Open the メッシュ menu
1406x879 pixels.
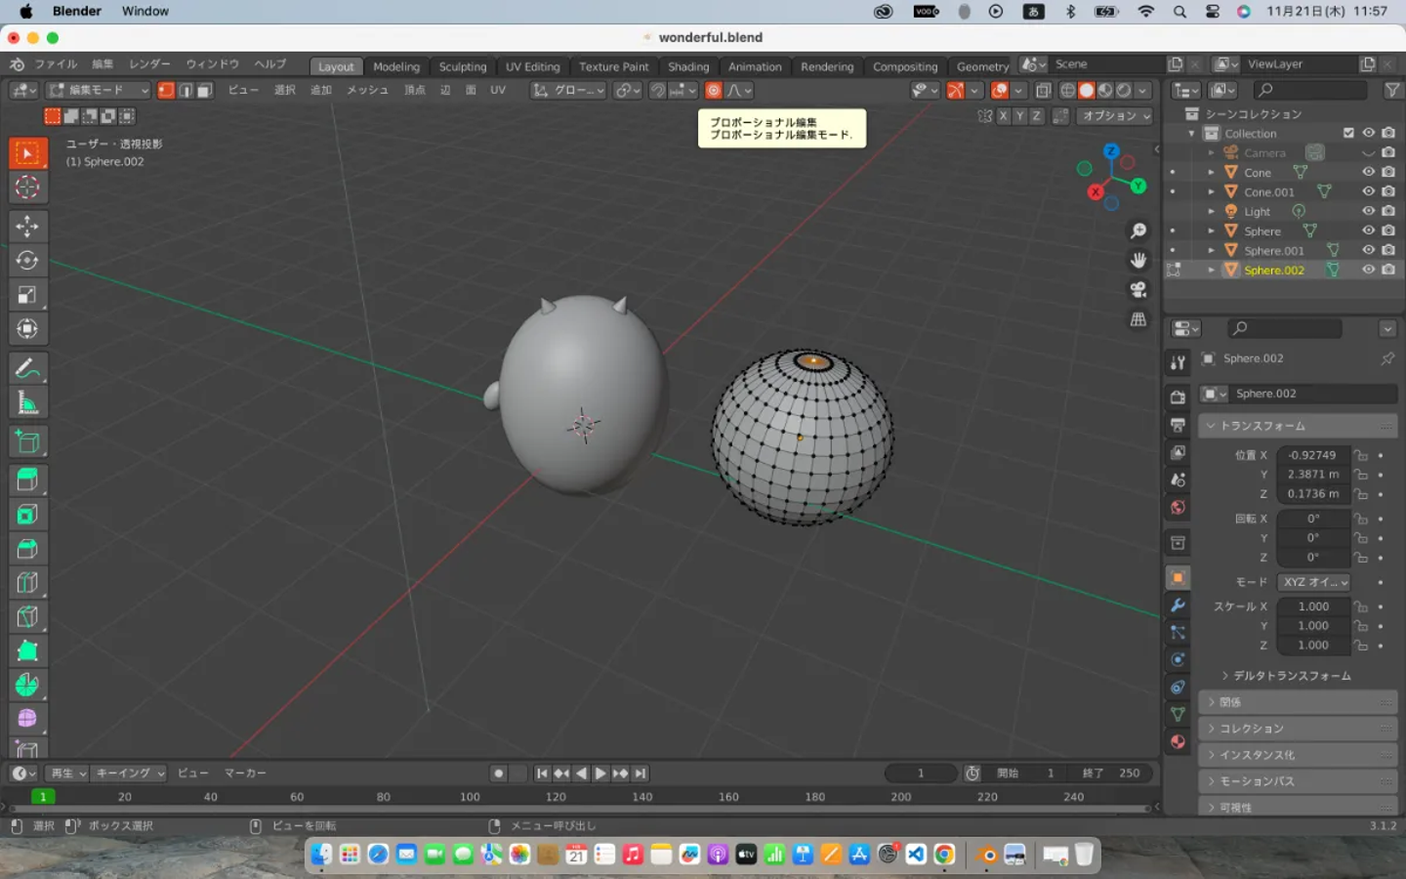tap(367, 91)
